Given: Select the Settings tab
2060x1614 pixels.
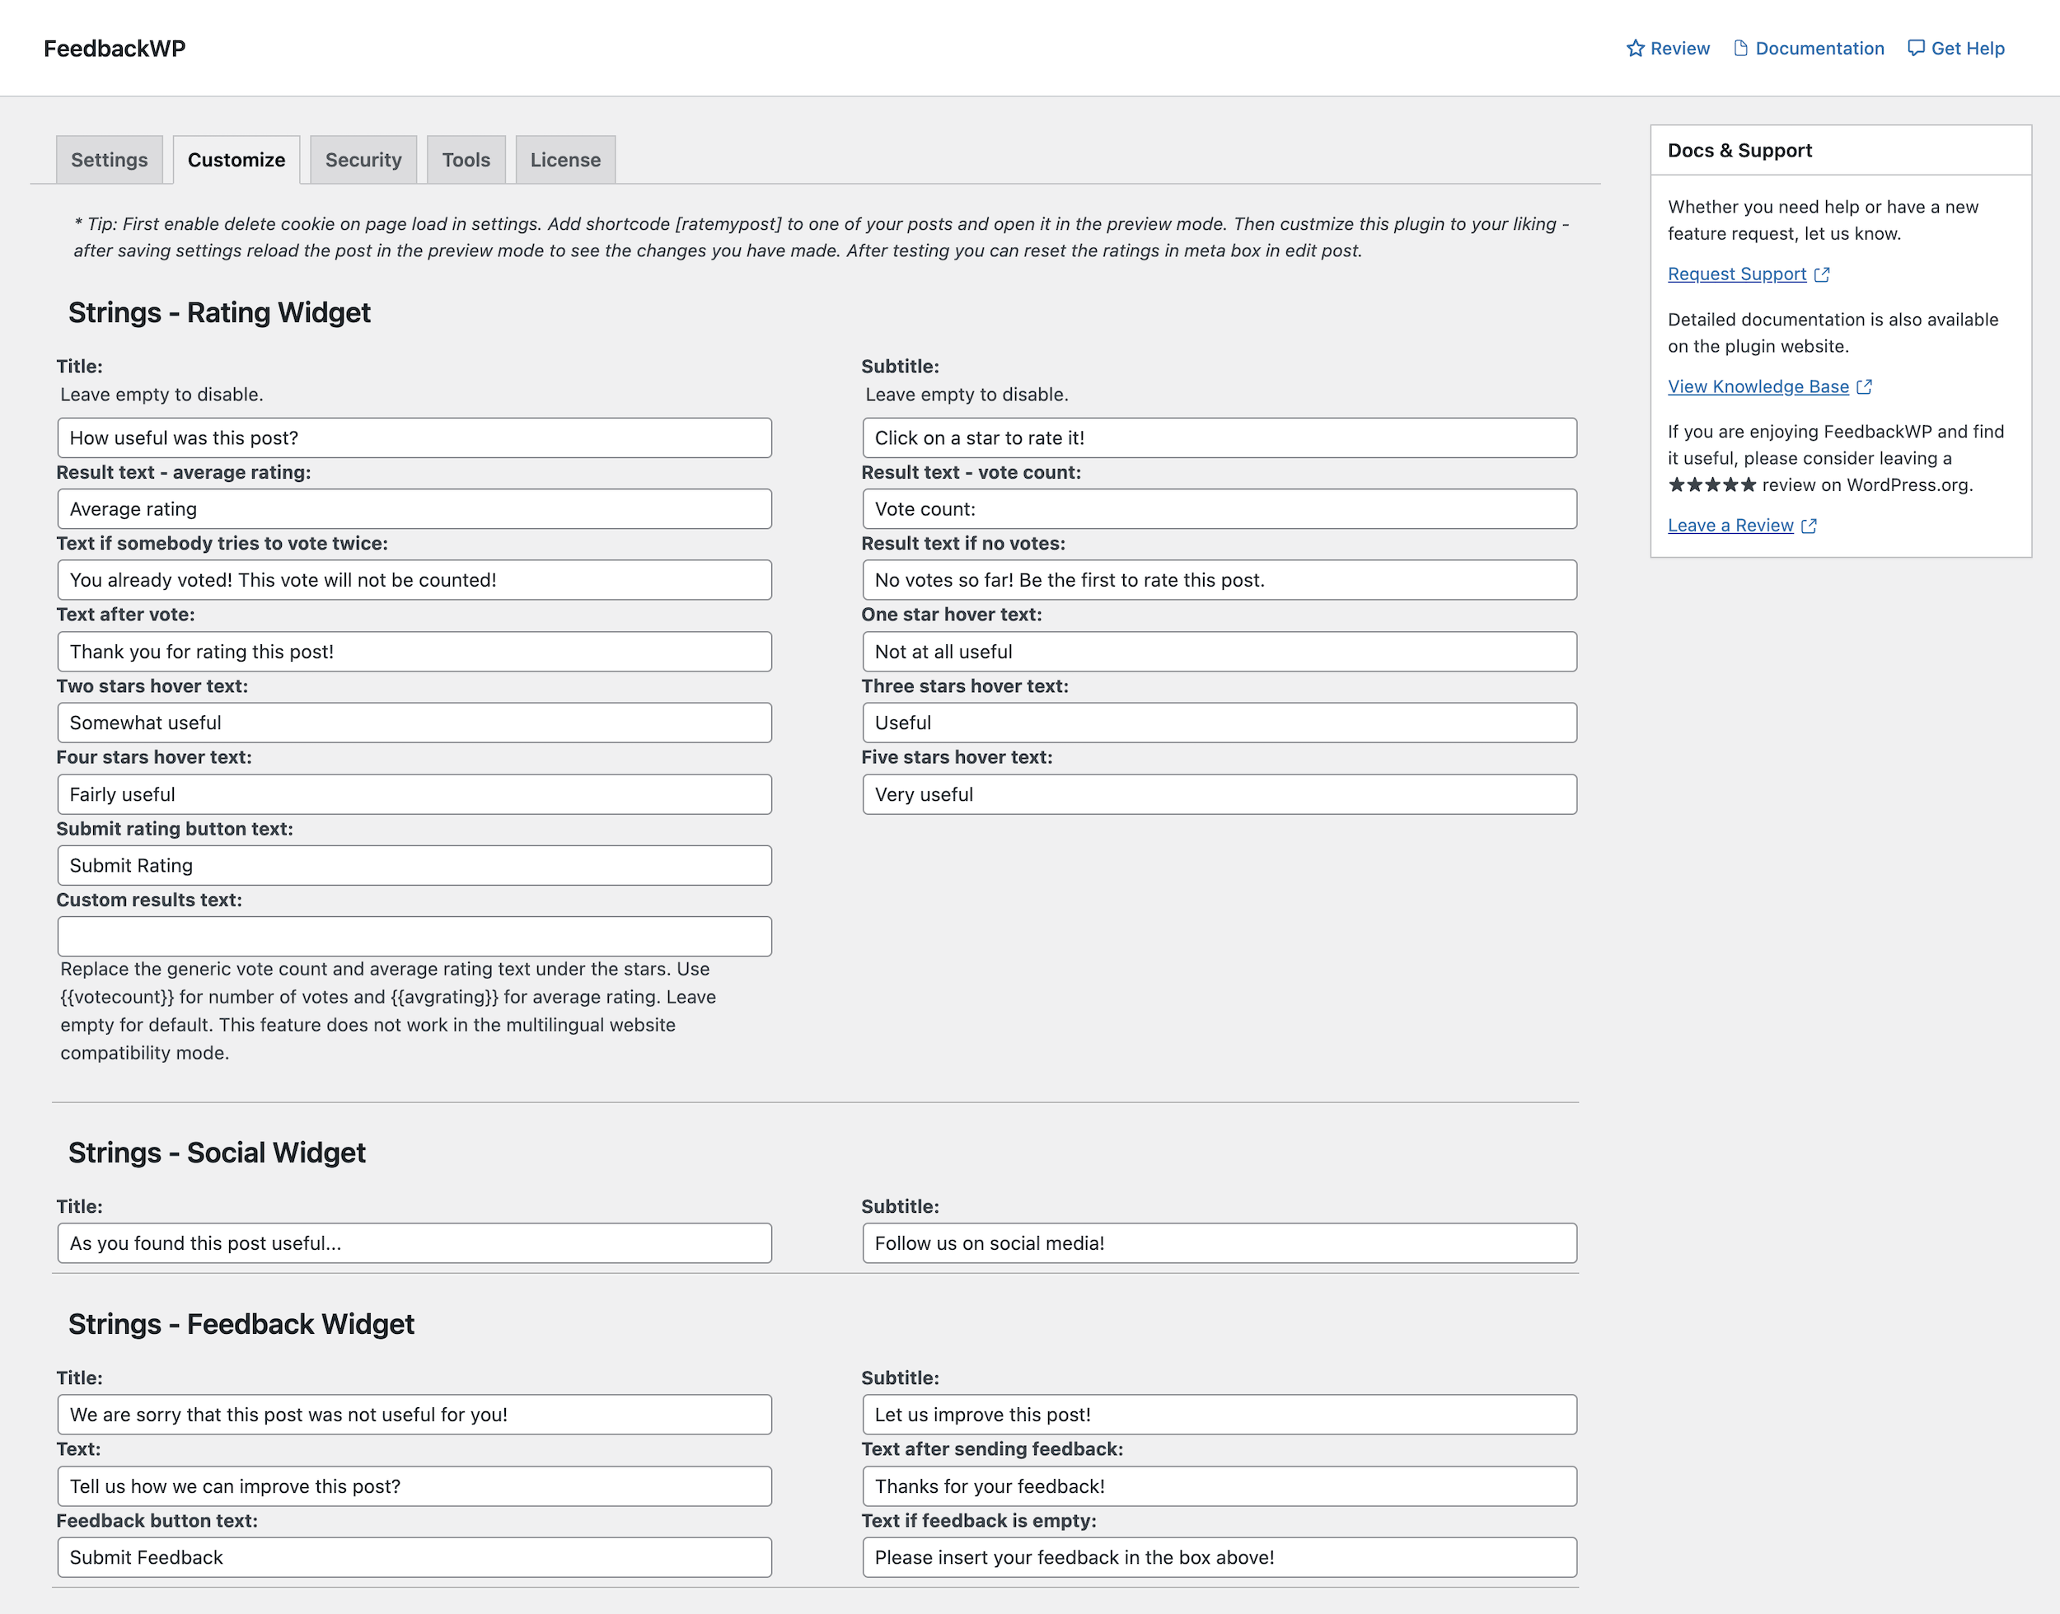Looking at the screenshot, I should click(x=109, y=159).
